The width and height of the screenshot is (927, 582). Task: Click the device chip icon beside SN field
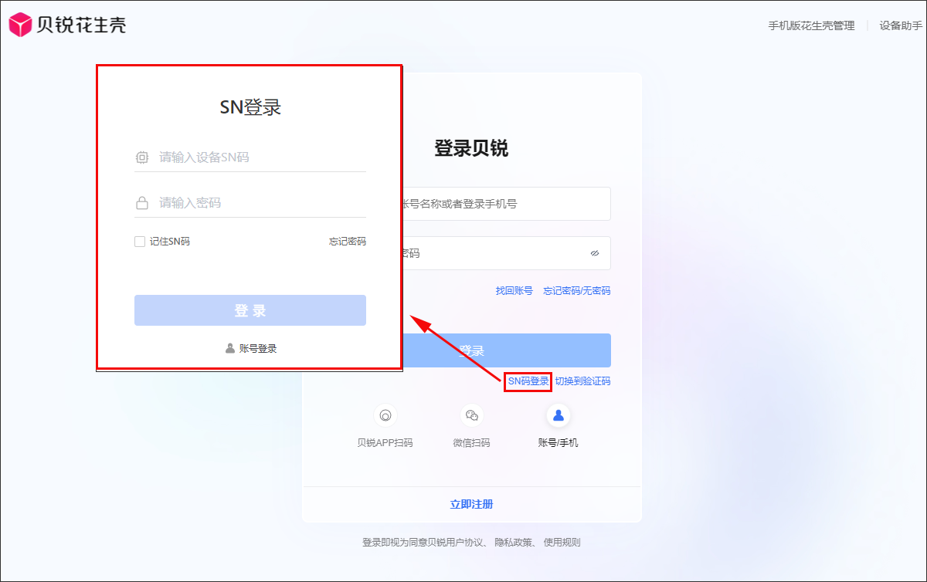pyautogui.click(x=142, y=157)
